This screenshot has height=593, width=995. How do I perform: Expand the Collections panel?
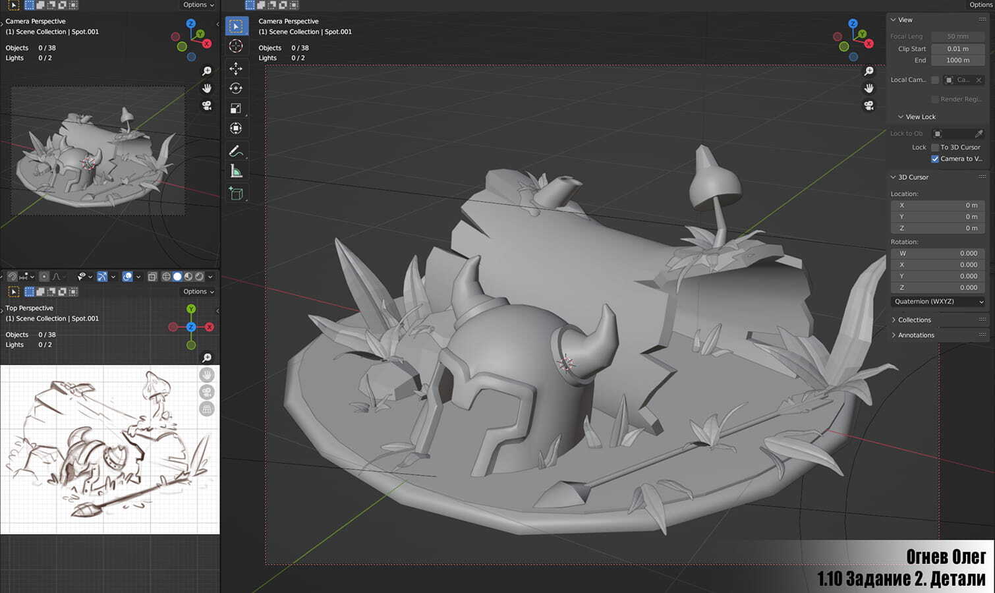914,320
